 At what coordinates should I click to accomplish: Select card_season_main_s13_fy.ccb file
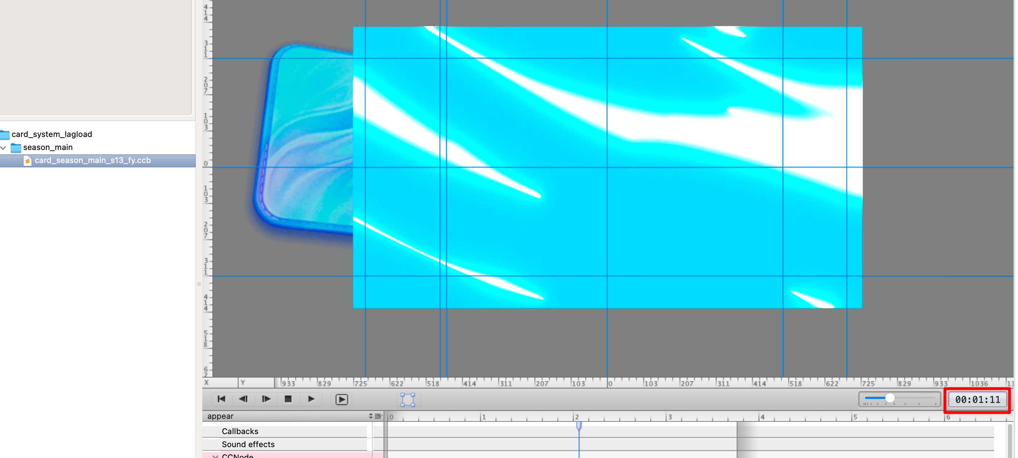(x=92, y=160)
